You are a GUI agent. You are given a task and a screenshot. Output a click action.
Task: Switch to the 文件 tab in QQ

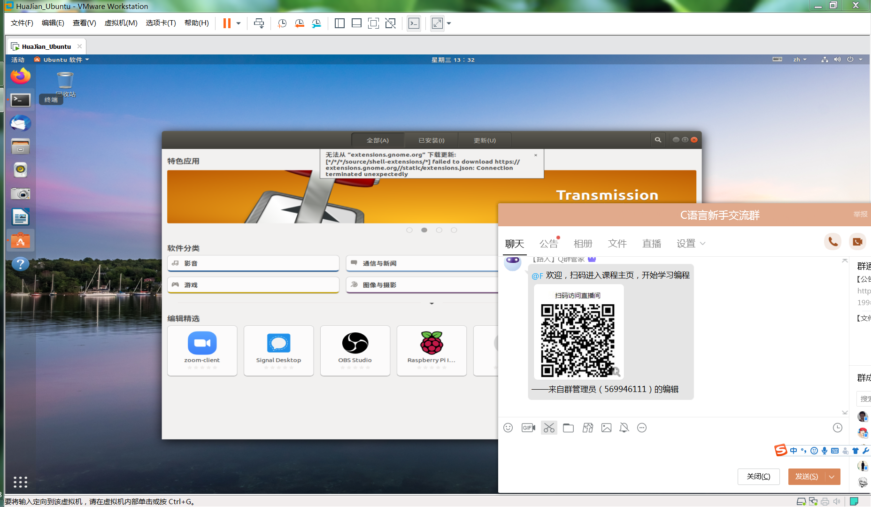[x=617, y=244]
